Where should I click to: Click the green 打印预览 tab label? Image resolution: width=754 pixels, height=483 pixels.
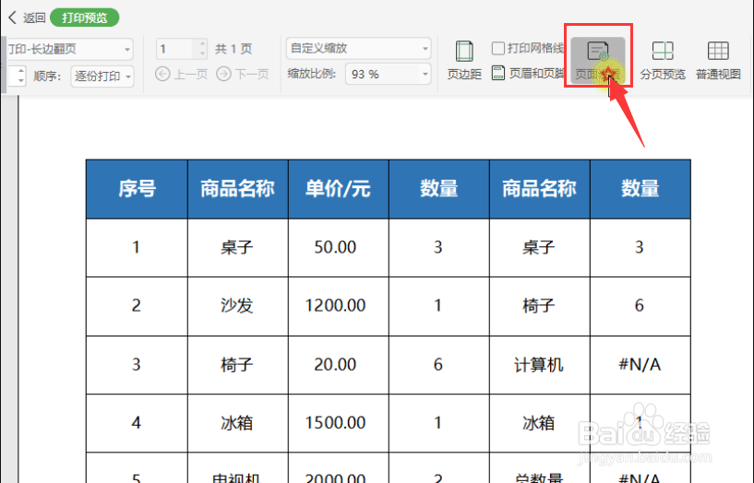(x=85, y=18)
